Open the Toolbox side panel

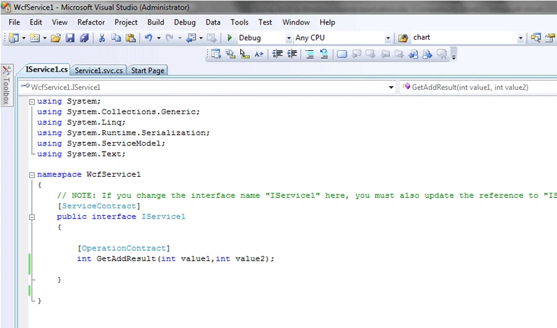pyautogui.click(x=6, y=85)
